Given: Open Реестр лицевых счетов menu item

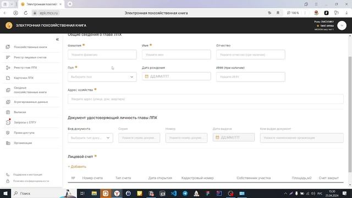Looking at the screenshot, I should pyautogui.click(x=30, y=57).
